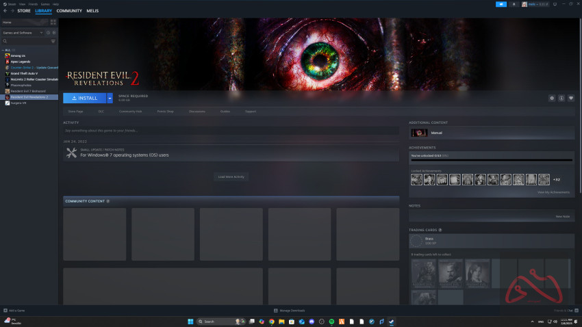The height and width of the screenshot is (327, 582).
Task: Click the blue INSTALL button
Action: (x=84, y=98)
